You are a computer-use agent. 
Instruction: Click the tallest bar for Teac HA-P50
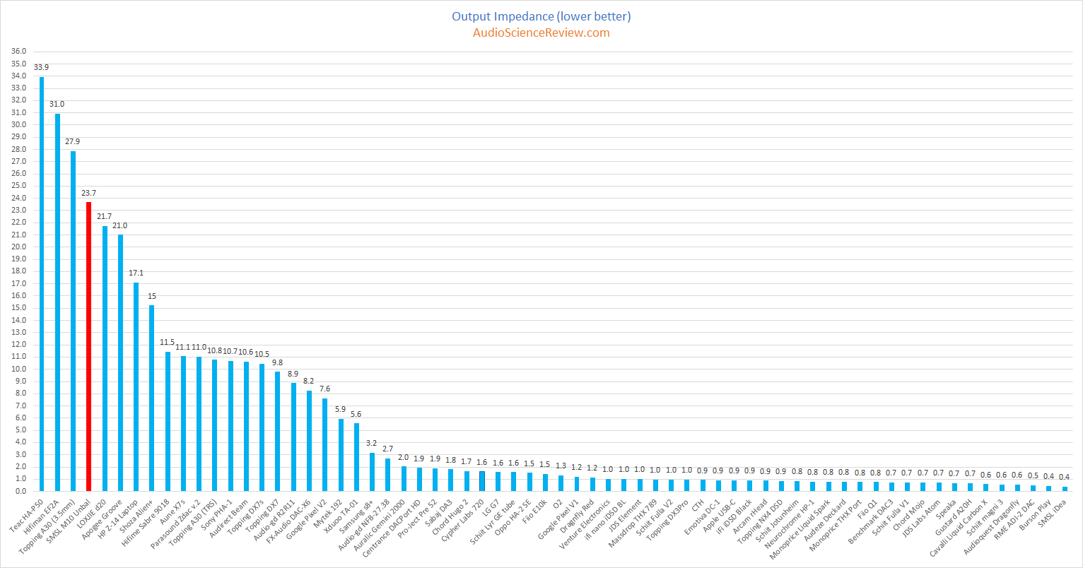pos(42,284)
